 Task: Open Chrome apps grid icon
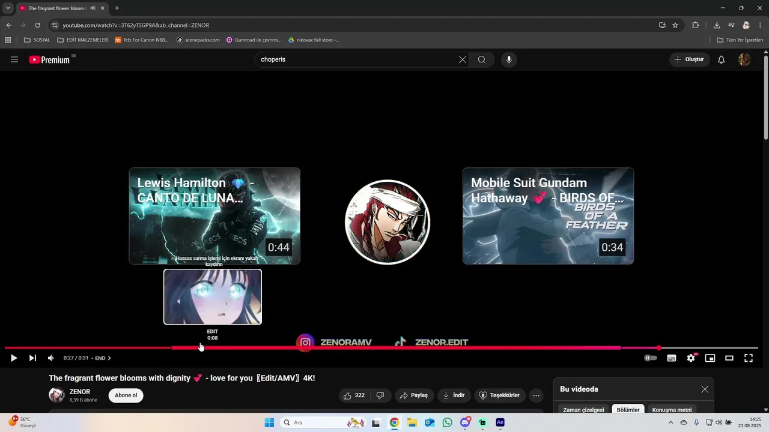pyautogui.click(x=8, y=40)
